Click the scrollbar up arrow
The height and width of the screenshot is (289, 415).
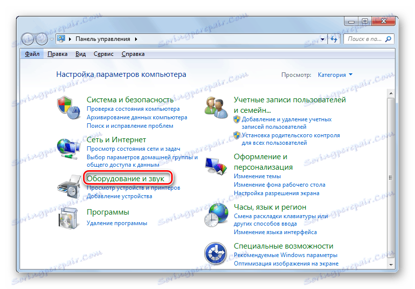pyautogui.click(x=390, y=93)
